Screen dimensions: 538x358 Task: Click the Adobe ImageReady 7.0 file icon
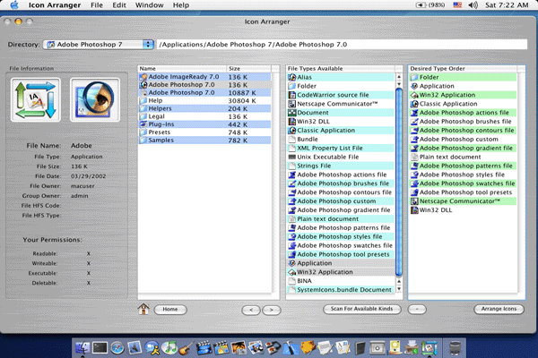[143, 77]
